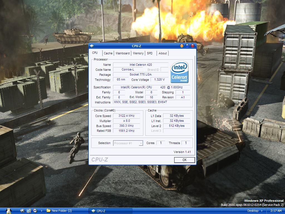Click the Code Name value 'Conroe-L'

click(128, 70)
